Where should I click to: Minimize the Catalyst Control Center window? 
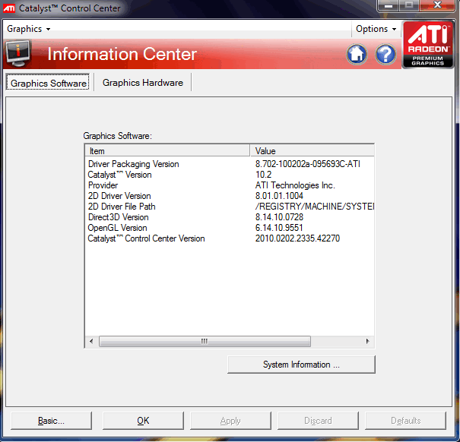pos(389,5)
